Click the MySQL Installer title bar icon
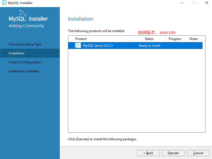212x159 pixels. click(x=4, y=3)
